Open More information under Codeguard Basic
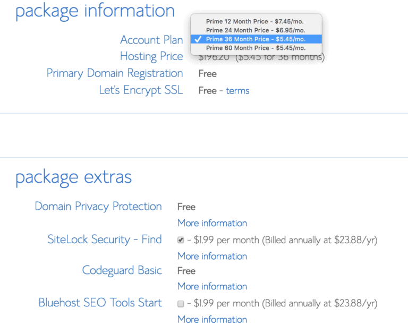The image size is (408, 326). coord(212,286)
